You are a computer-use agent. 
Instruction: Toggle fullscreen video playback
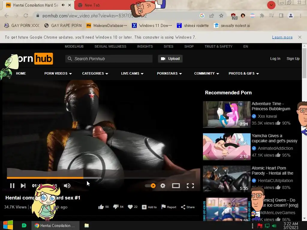pyautogui.click(x=190, y=186)
